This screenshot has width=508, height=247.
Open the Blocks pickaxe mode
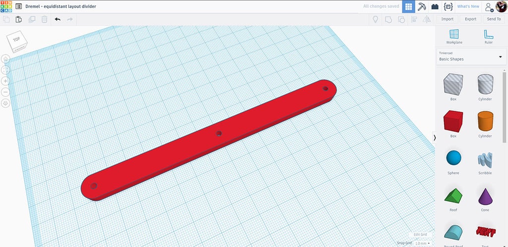pyautogui.click(x=422, y=6)
